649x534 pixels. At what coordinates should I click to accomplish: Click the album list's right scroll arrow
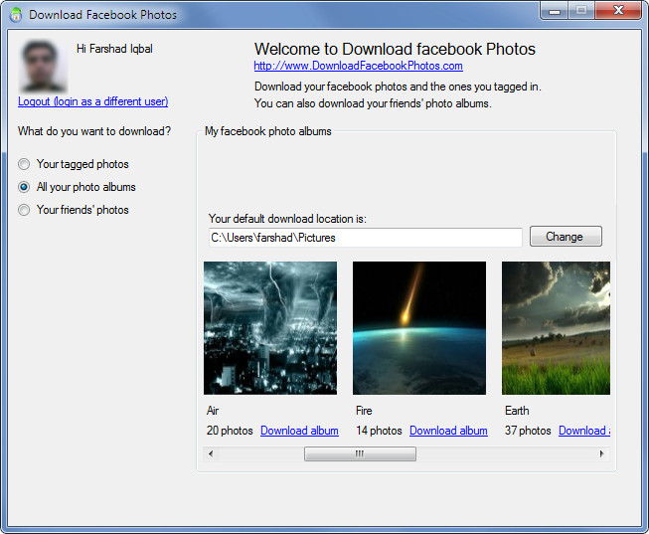coord(602,453)
